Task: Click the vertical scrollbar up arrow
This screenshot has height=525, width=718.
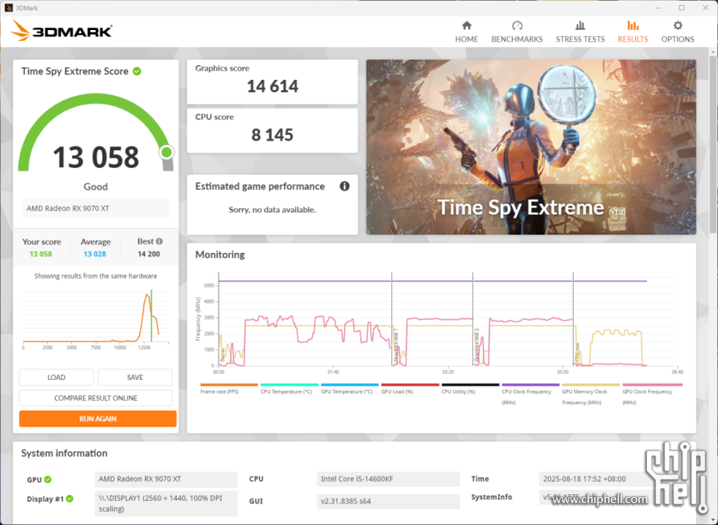Action: click(x=713, y=52)
